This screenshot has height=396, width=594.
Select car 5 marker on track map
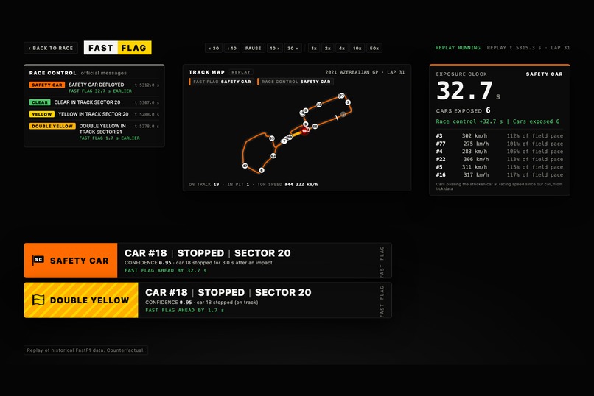point(306,110)
